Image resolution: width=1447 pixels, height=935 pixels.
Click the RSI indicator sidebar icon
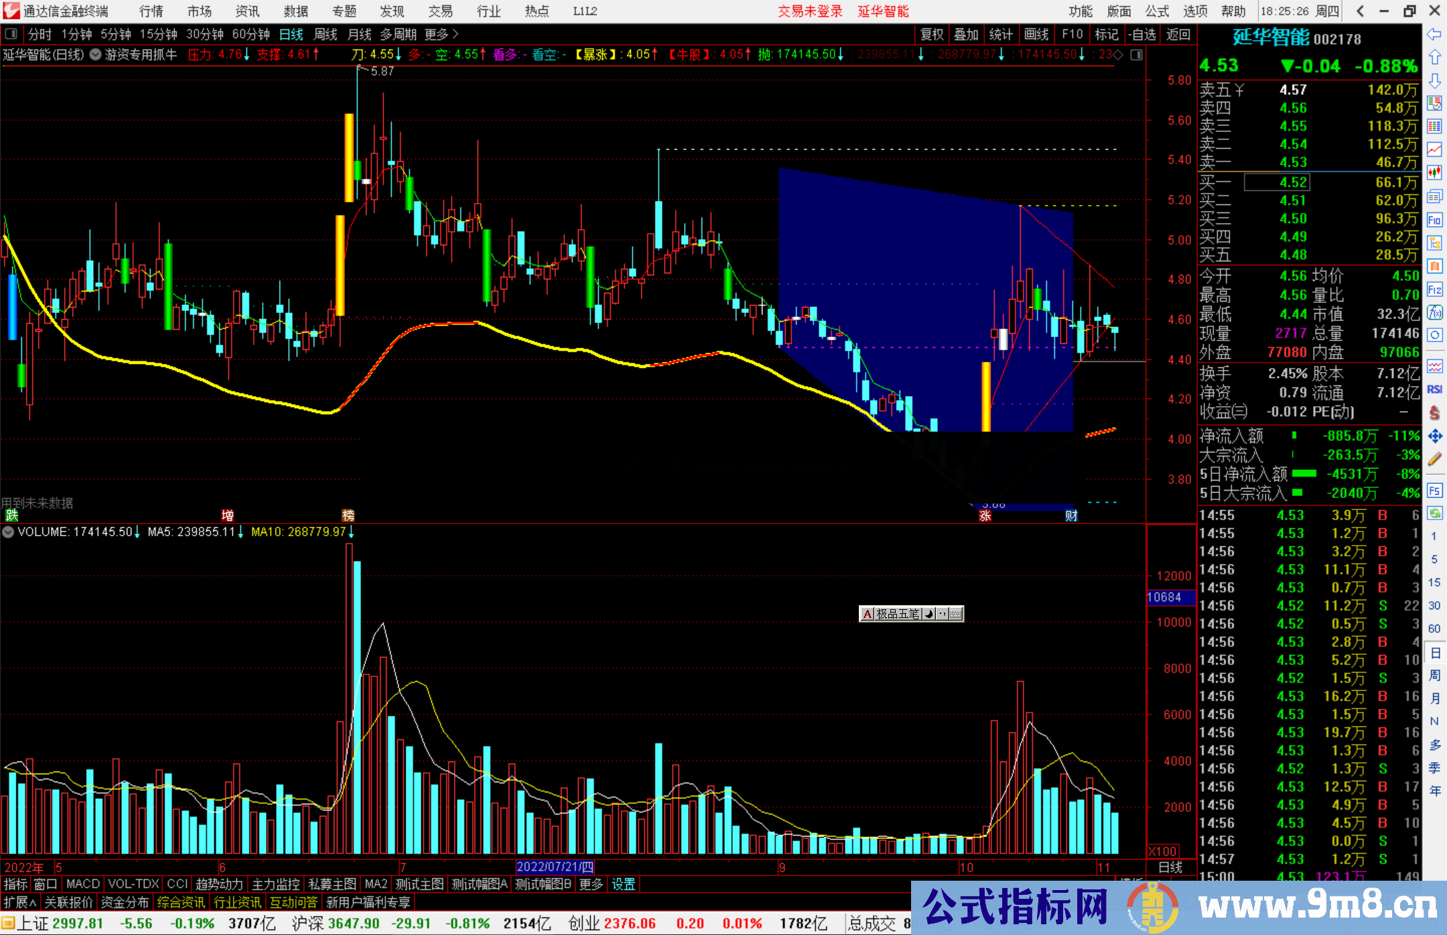[1434, 389]
